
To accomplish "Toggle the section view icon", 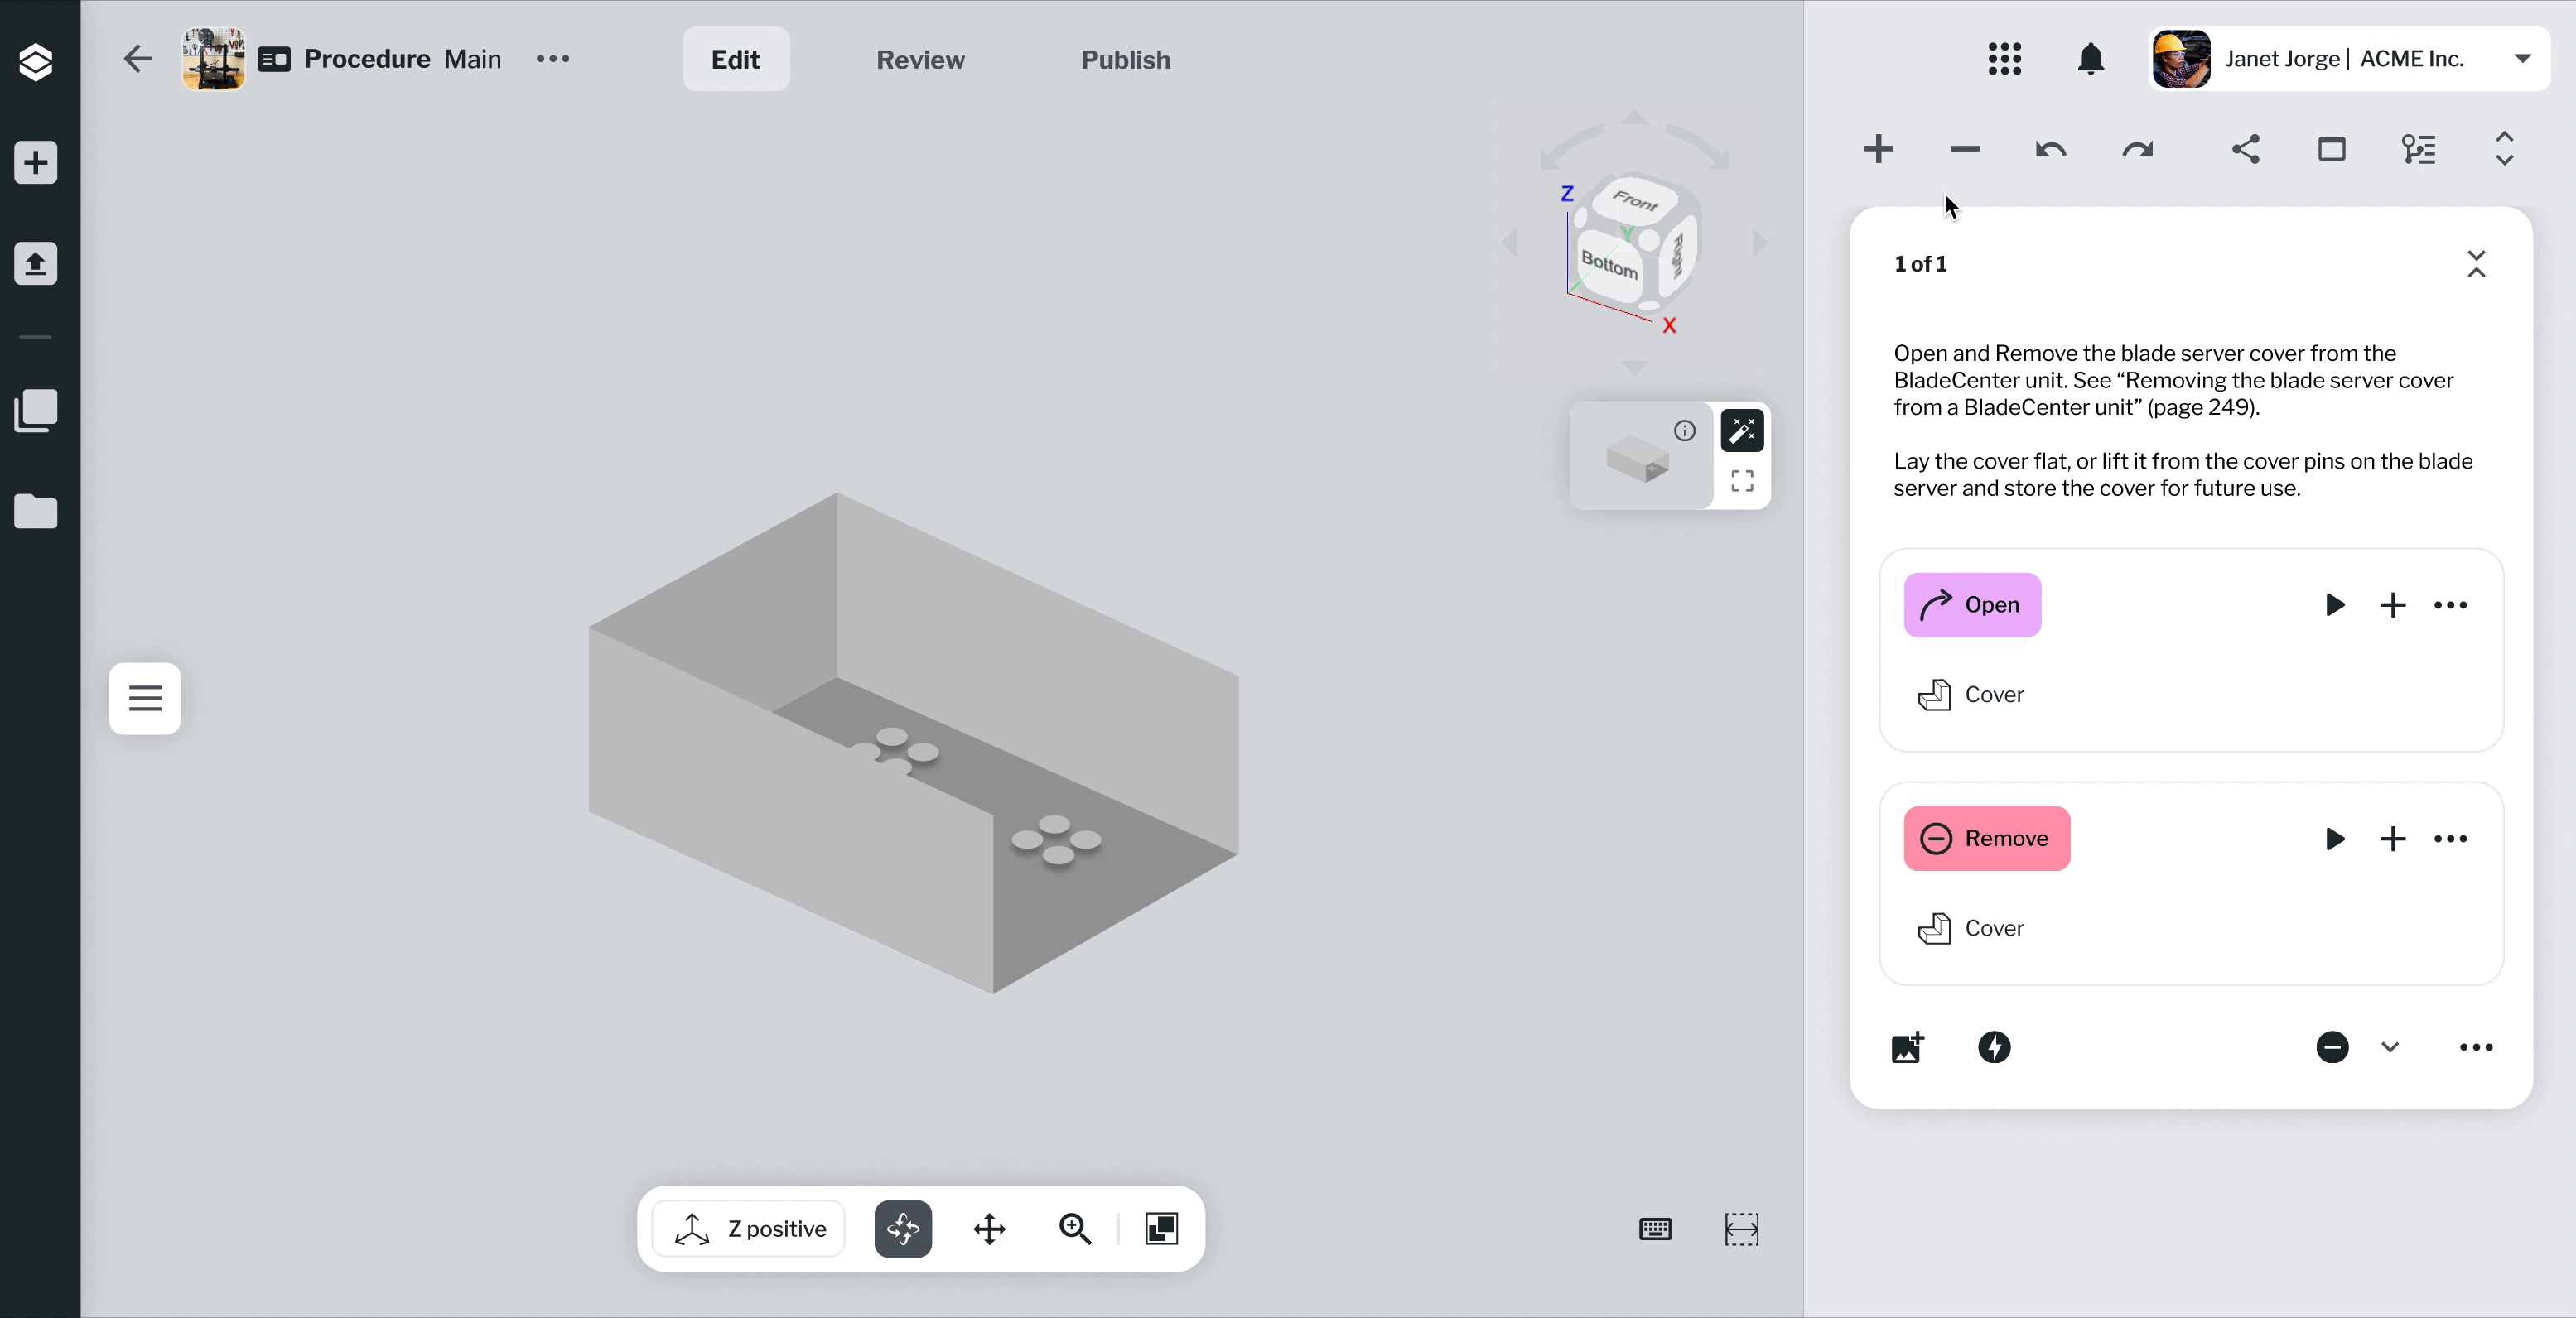I will click(x=1161, y=1228).
